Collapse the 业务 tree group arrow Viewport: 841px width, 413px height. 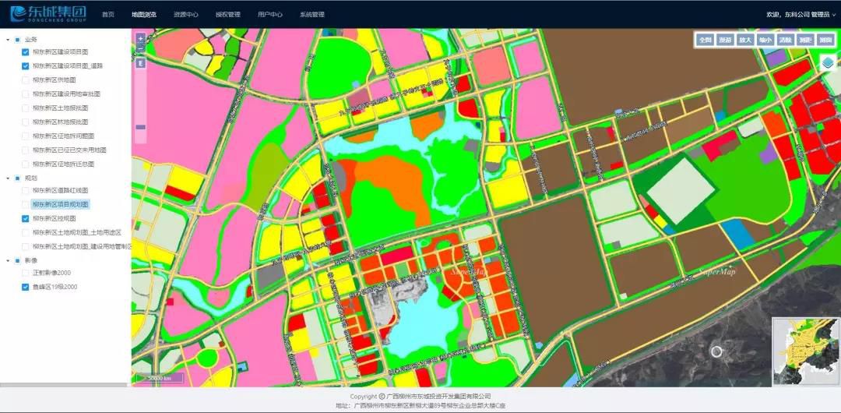(x=7, y=39)
